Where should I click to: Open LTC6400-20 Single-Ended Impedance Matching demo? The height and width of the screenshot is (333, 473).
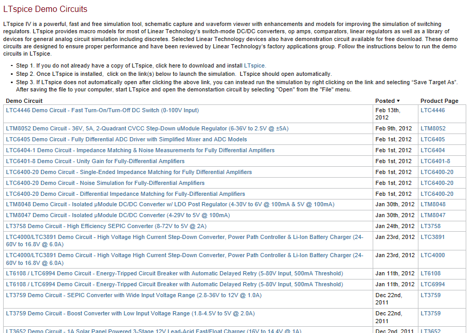(x=129, y=172)
